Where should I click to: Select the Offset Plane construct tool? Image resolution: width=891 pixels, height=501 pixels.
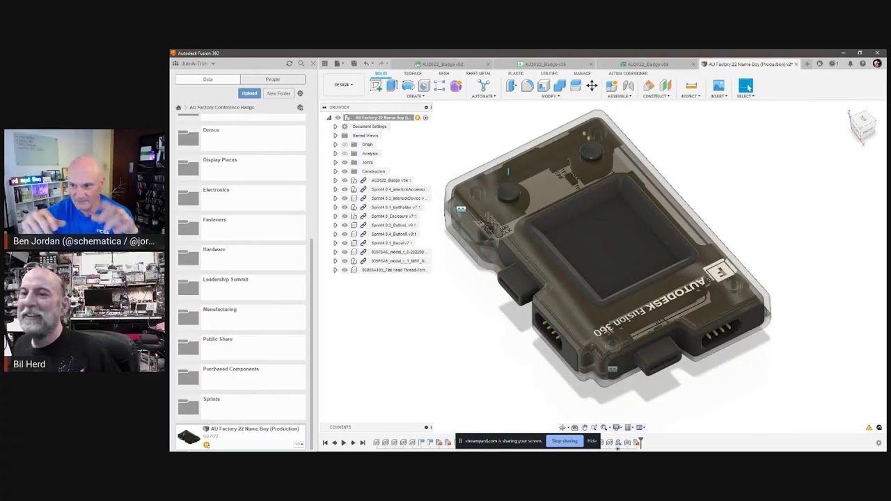(x=649, y=86)
